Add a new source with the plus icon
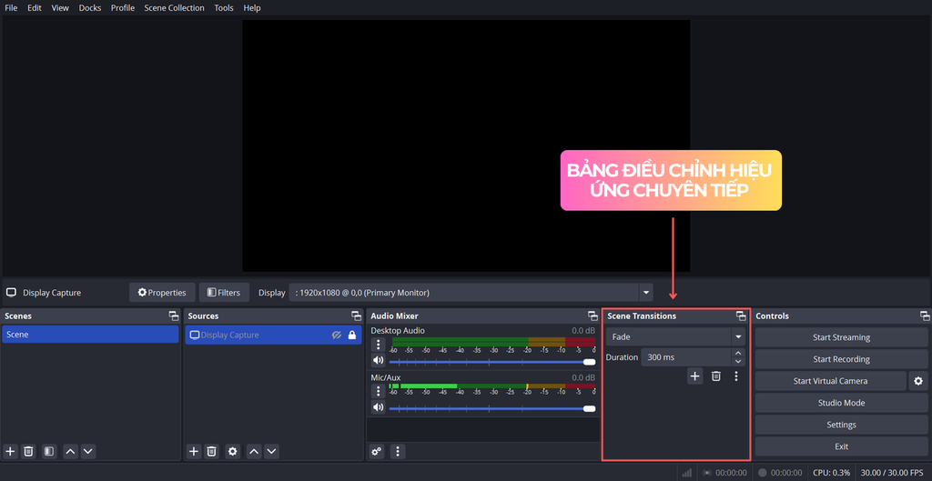This screenshot has width=932, height=481. [x=194, y=451]
